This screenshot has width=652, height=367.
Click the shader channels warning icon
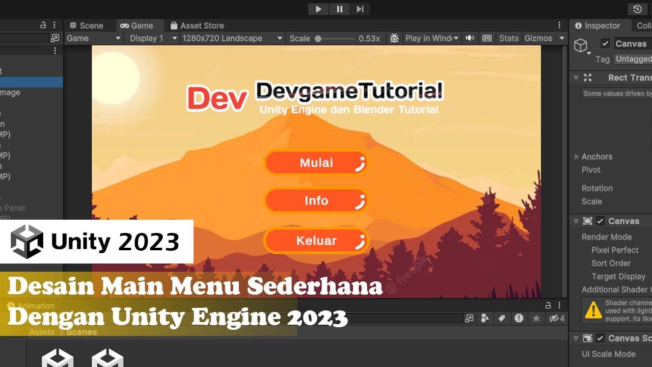[593, 310]
